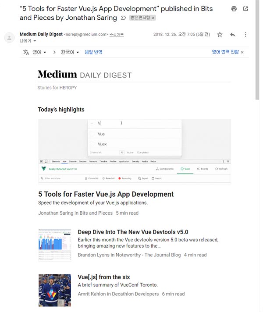Click the 'Medium Daily Digest' sender name

(41, 34)
